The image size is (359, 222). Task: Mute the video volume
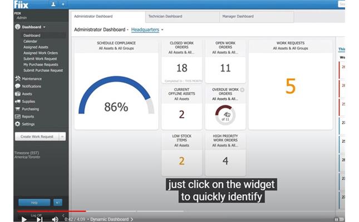pyautogui.click(x=55, y=219)
